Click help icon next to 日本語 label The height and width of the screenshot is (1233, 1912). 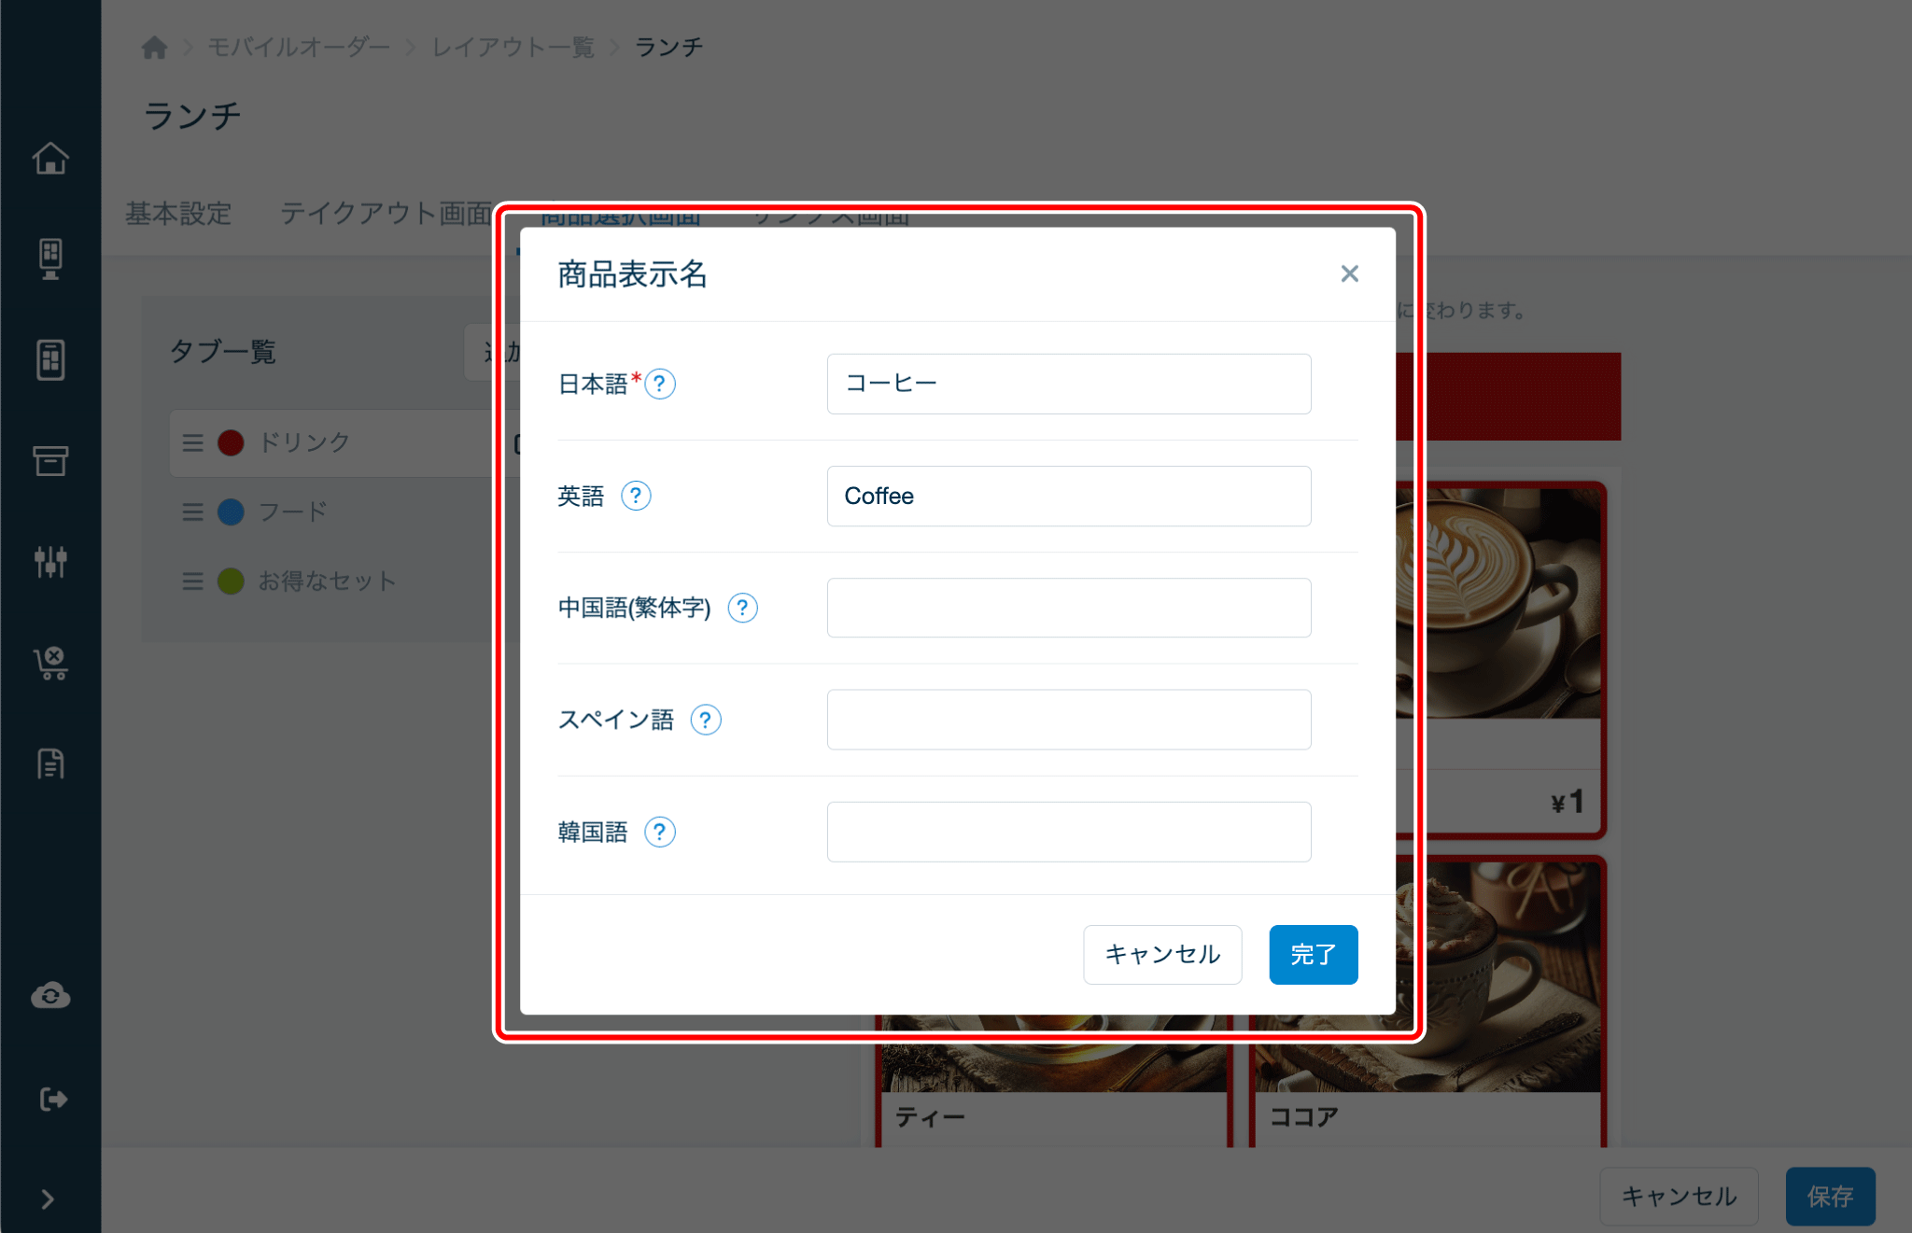660,384
